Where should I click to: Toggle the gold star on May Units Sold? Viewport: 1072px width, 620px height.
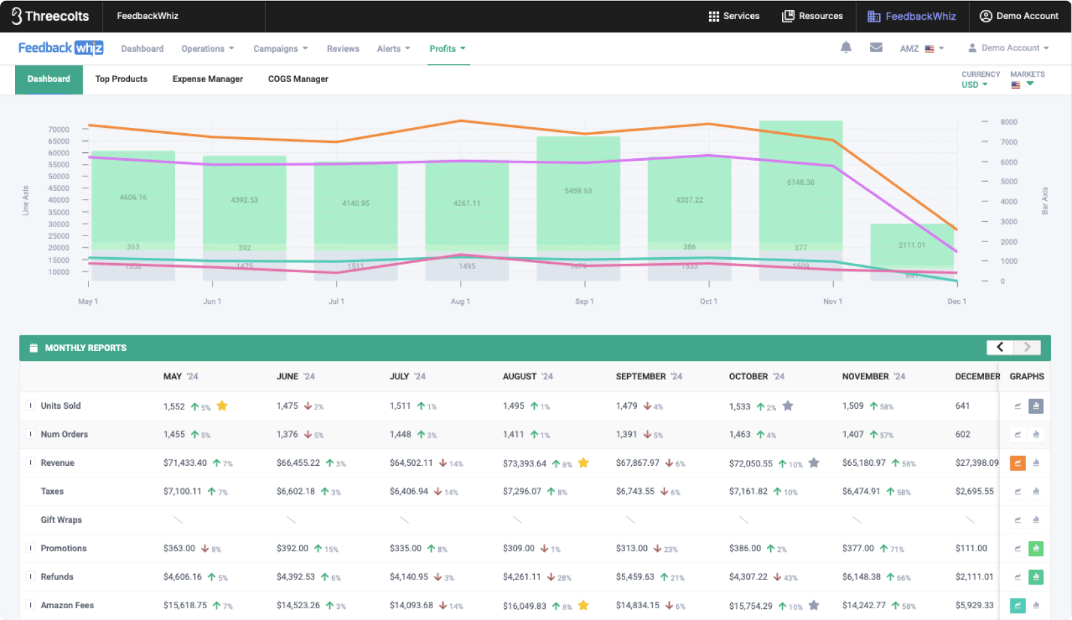point(222,406)
